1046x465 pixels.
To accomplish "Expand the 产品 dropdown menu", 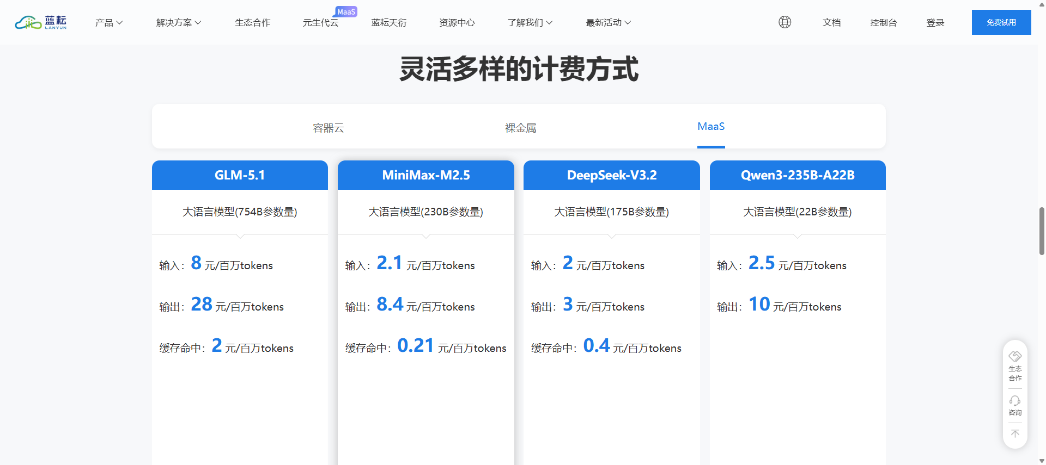I will point(109,22).
